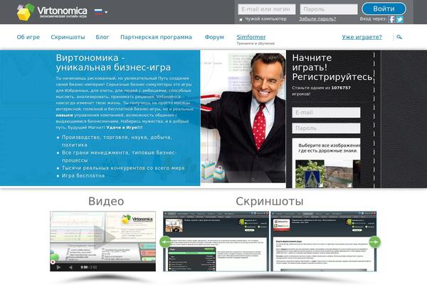Select the captcha image with crosswalk sign
Image resolution: width=427 pixels, height=285 pixels.
coord(310,174)
